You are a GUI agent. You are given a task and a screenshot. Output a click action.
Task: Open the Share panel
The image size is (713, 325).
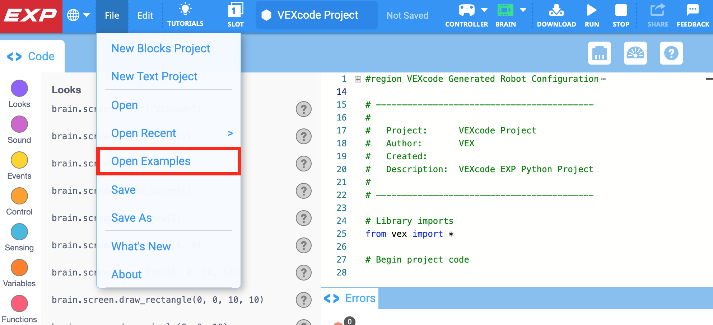[x=658, y=14]
